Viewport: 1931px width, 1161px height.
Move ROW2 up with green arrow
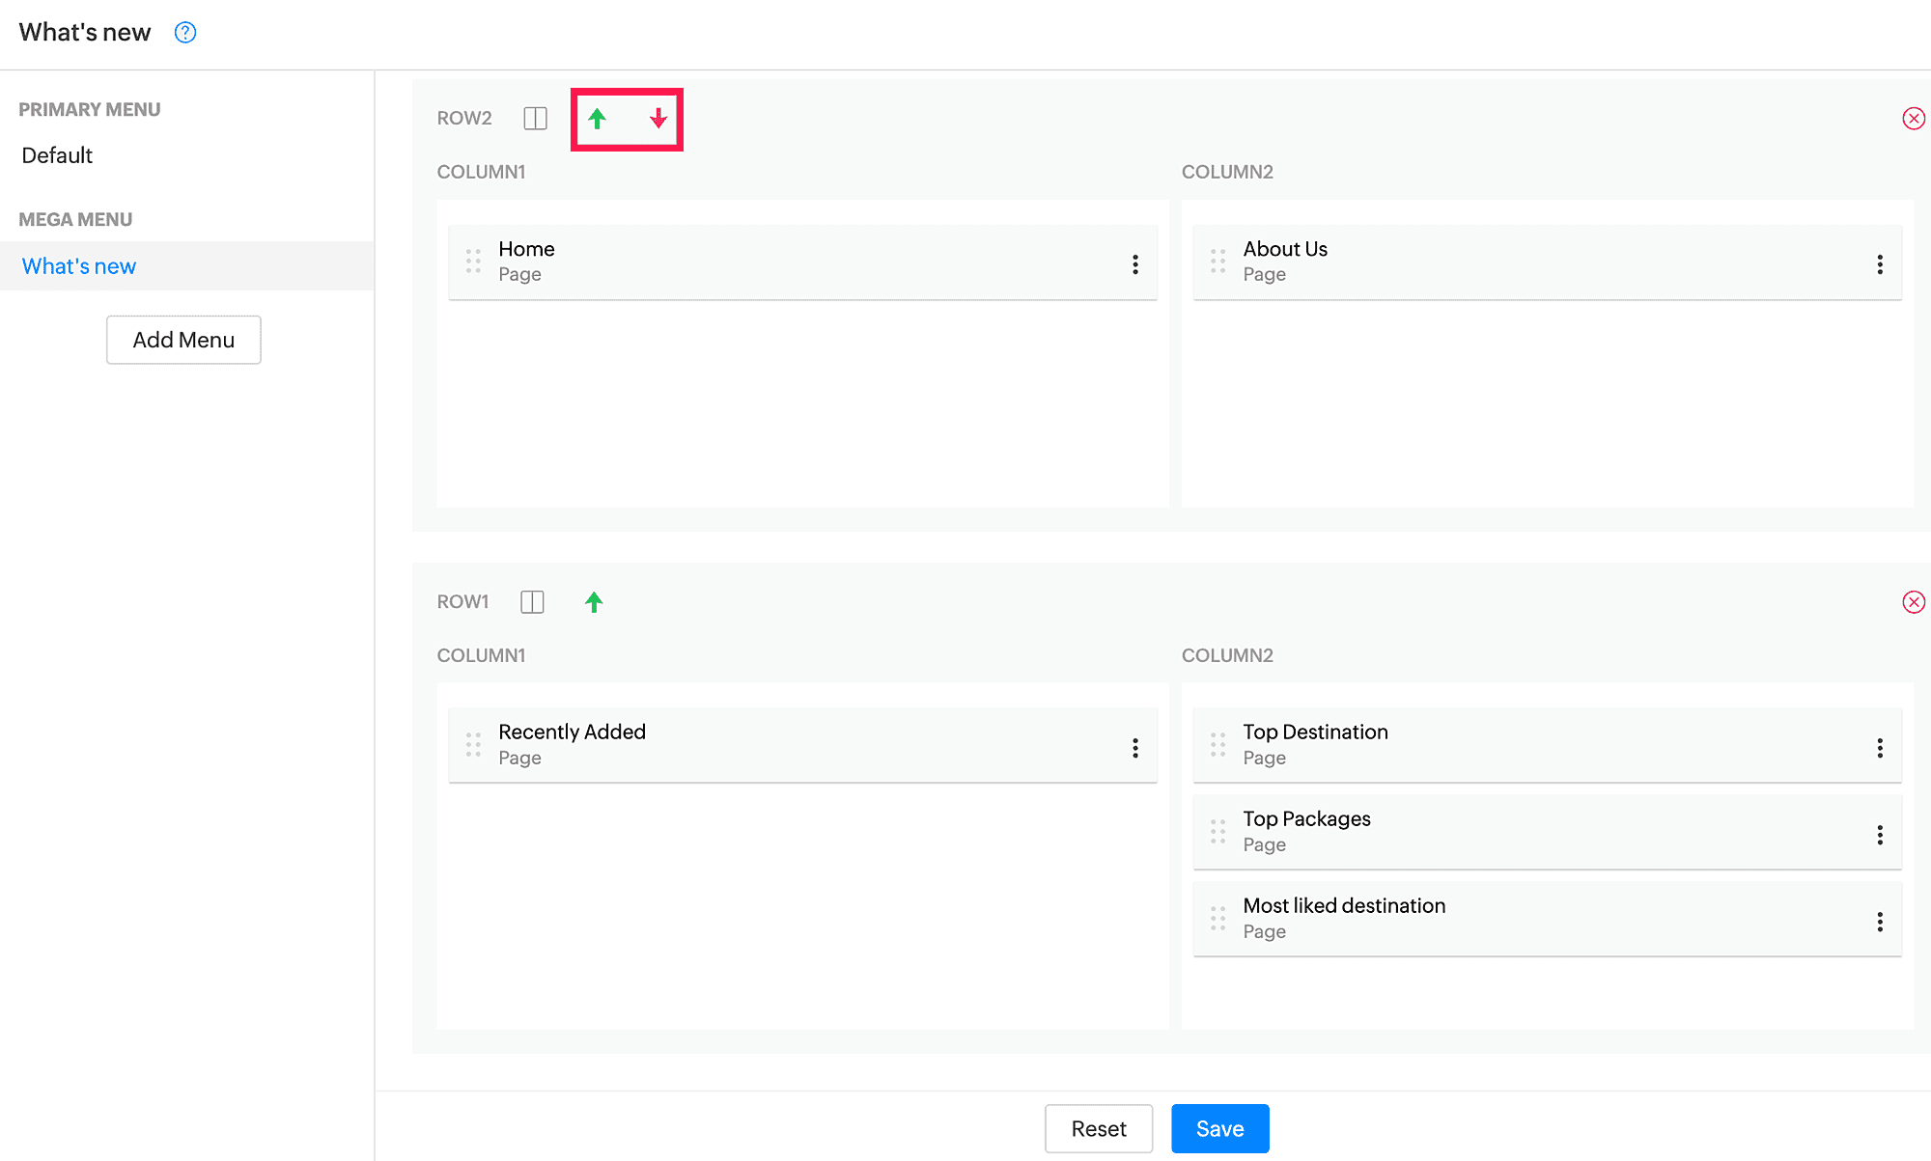(x=597, y=119)
